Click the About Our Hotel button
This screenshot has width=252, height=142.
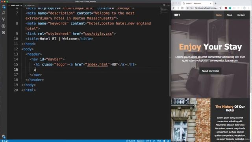coord(210,71)
